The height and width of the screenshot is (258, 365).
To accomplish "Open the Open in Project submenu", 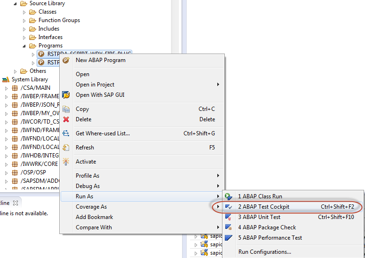I will [142, 85].
